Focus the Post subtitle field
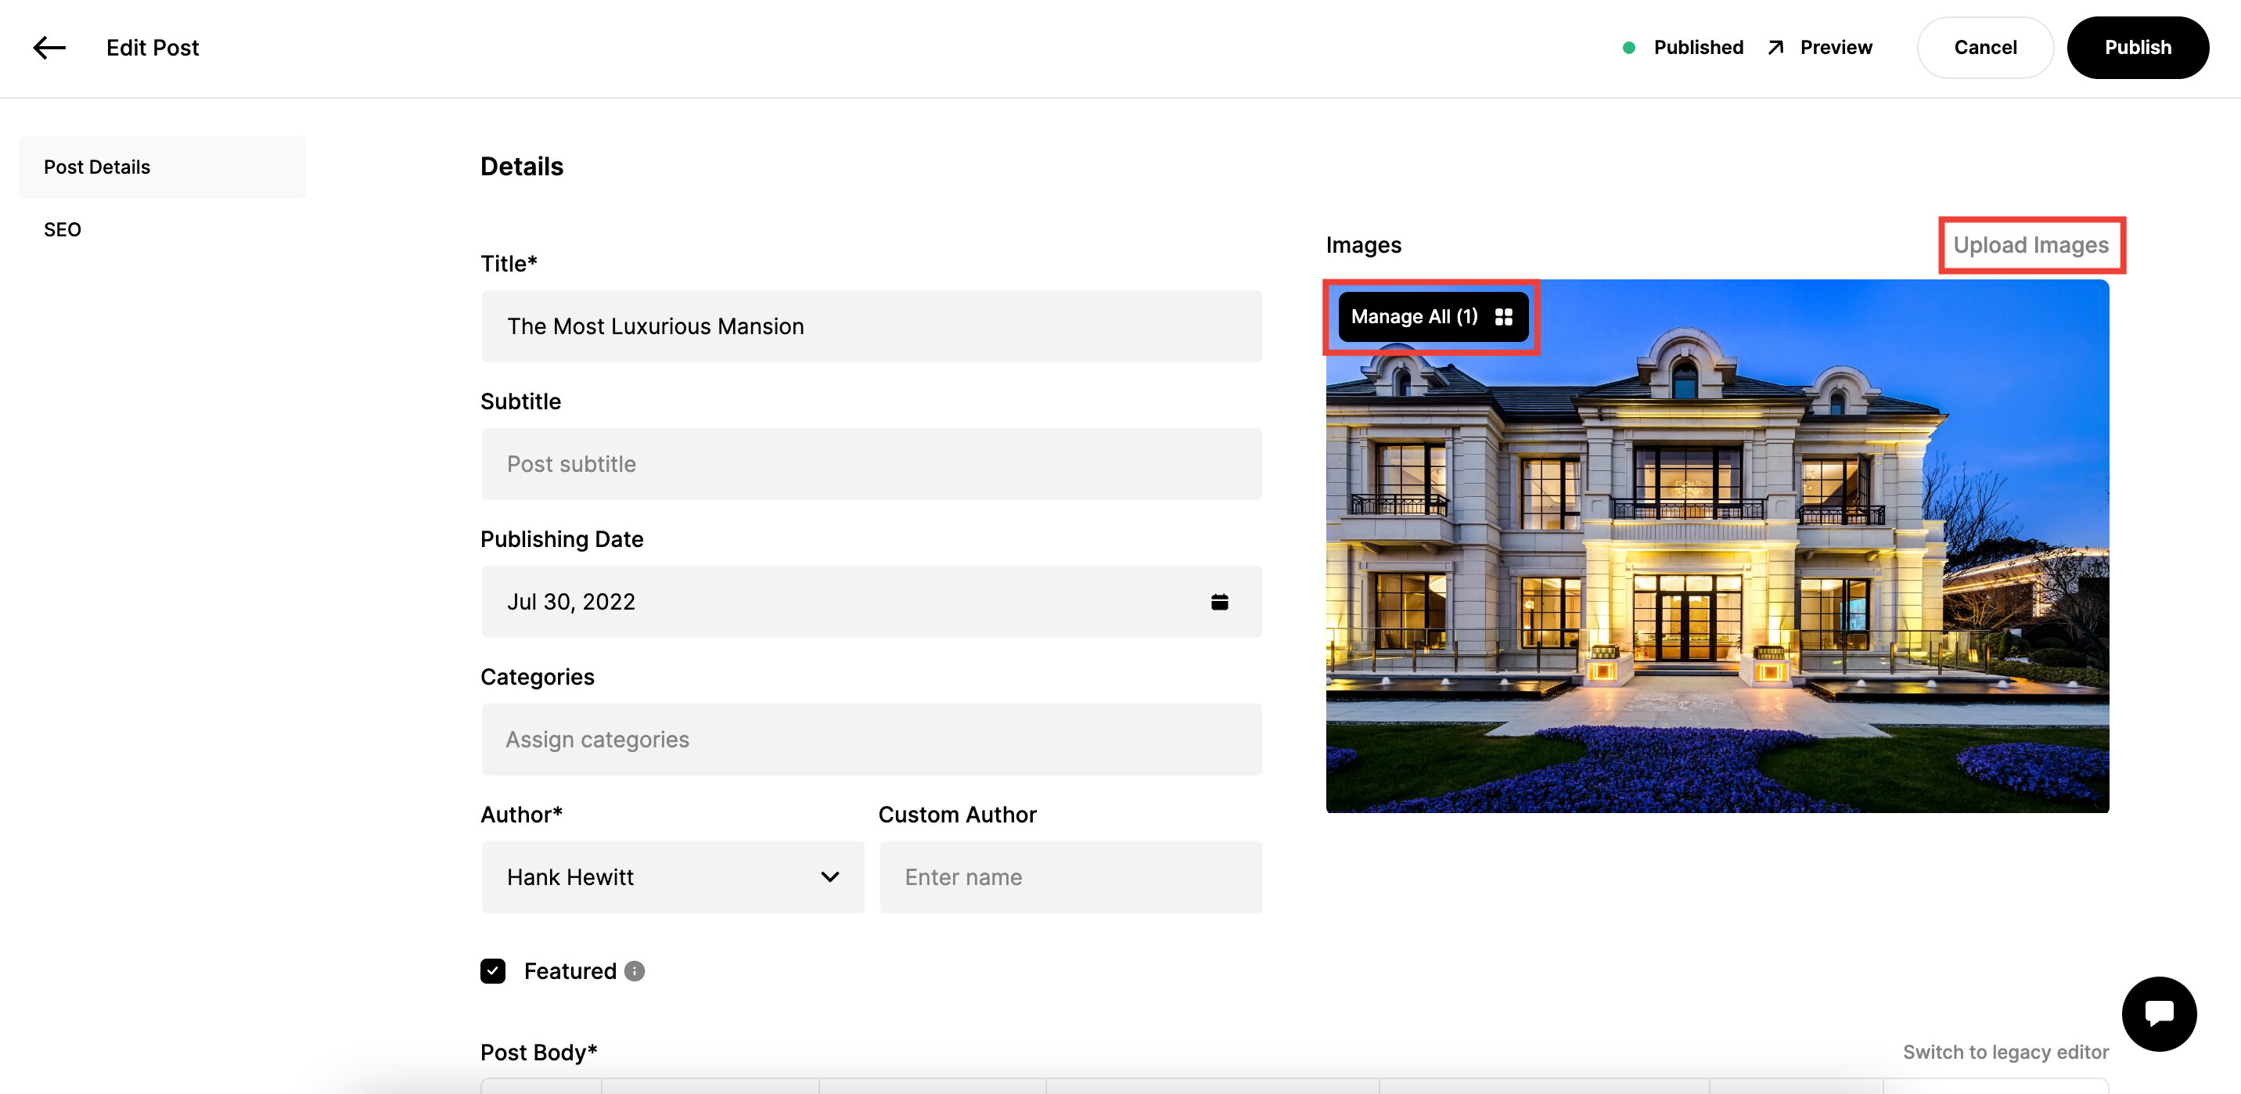The image size is (2241, 1094). (871, 465)
